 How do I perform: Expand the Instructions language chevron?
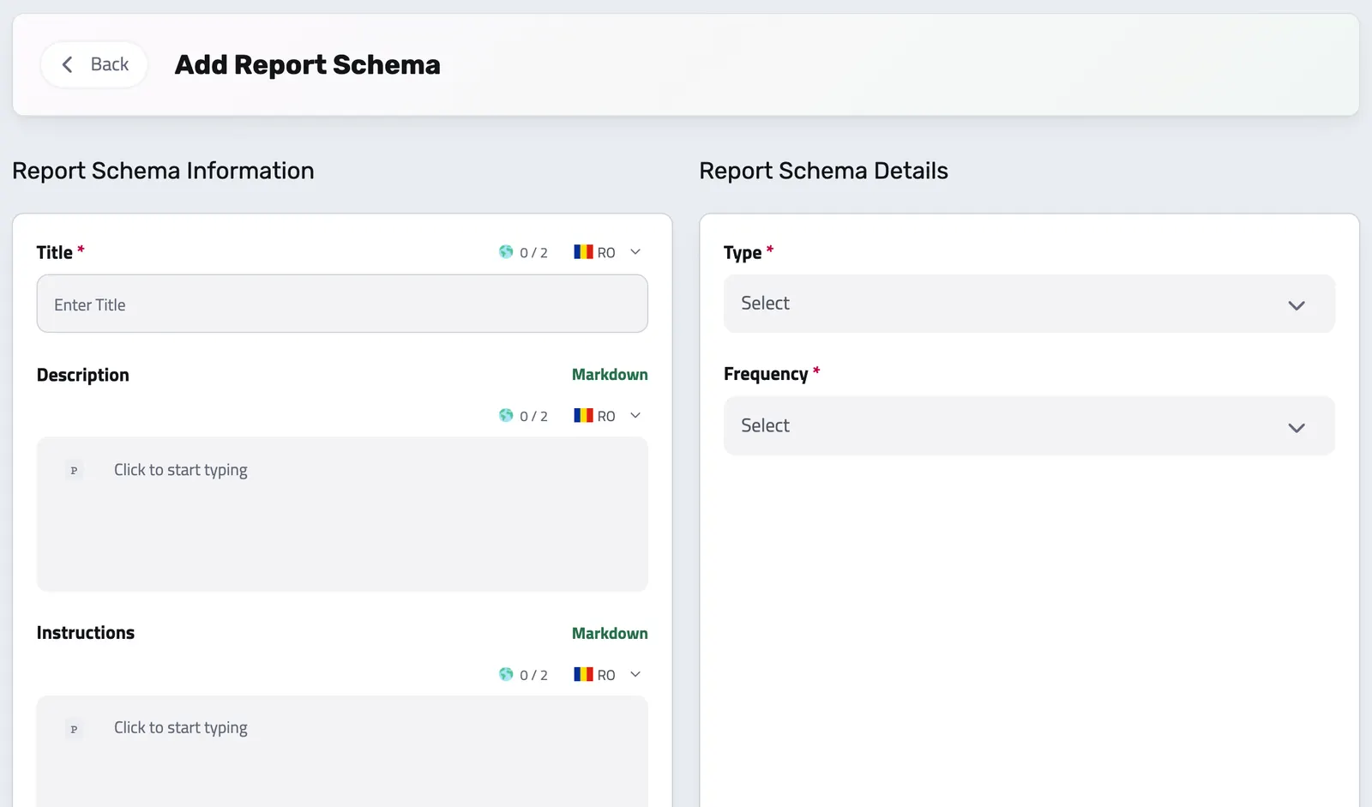[x=635, y=675]
